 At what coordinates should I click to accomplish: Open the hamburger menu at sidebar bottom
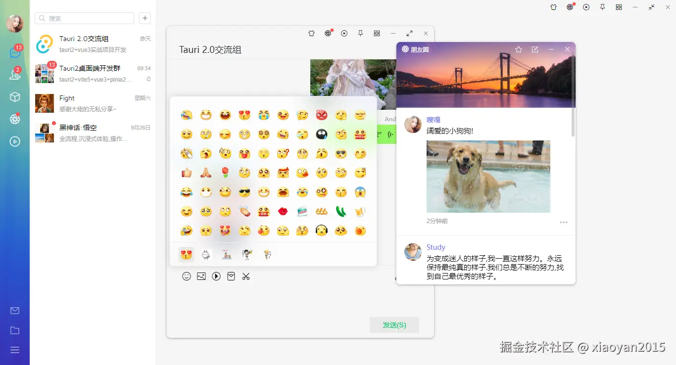(x=15, y=350)
